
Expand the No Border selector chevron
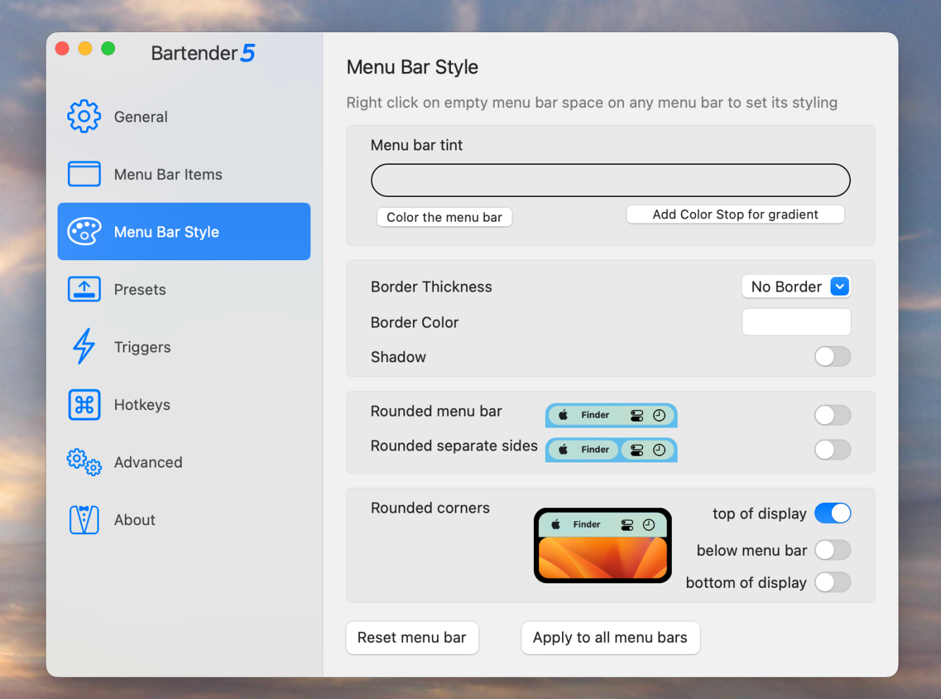840,286
